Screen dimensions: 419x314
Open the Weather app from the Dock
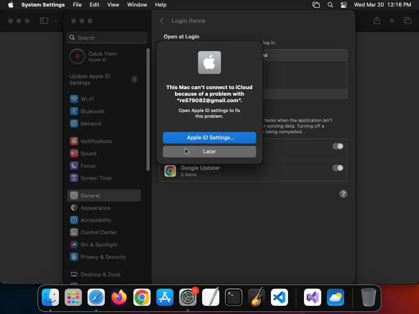[336, 297]
